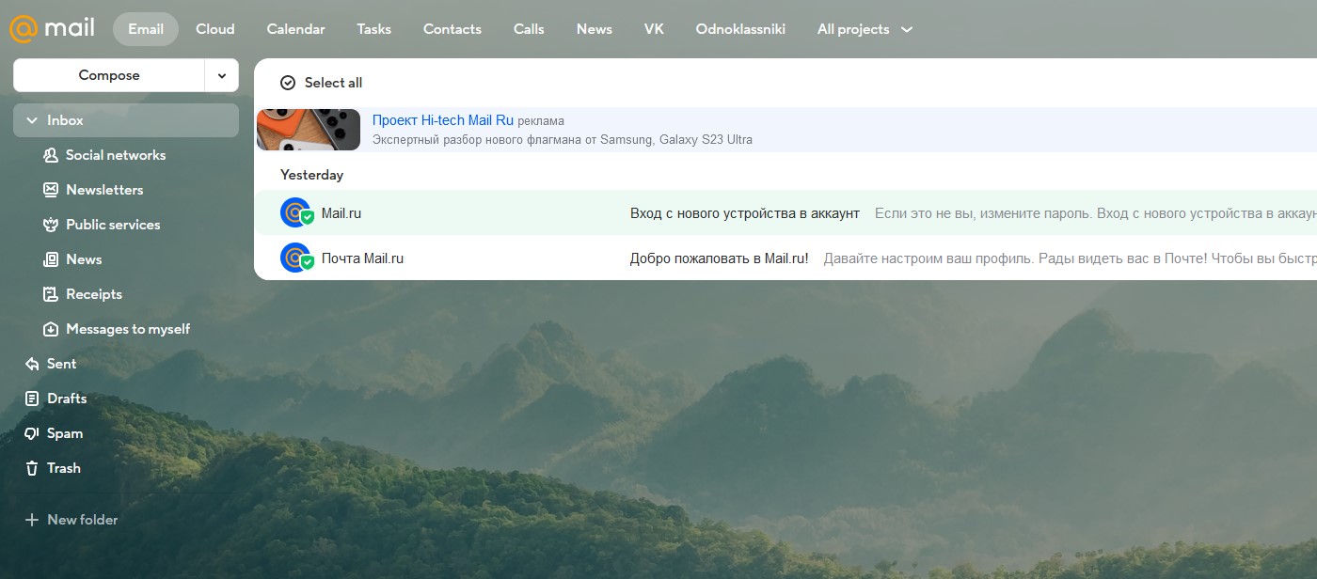Open the All projects dropdown
Image resolution: width=1317 pixels, height=579 pixels.
click(864, 29)
